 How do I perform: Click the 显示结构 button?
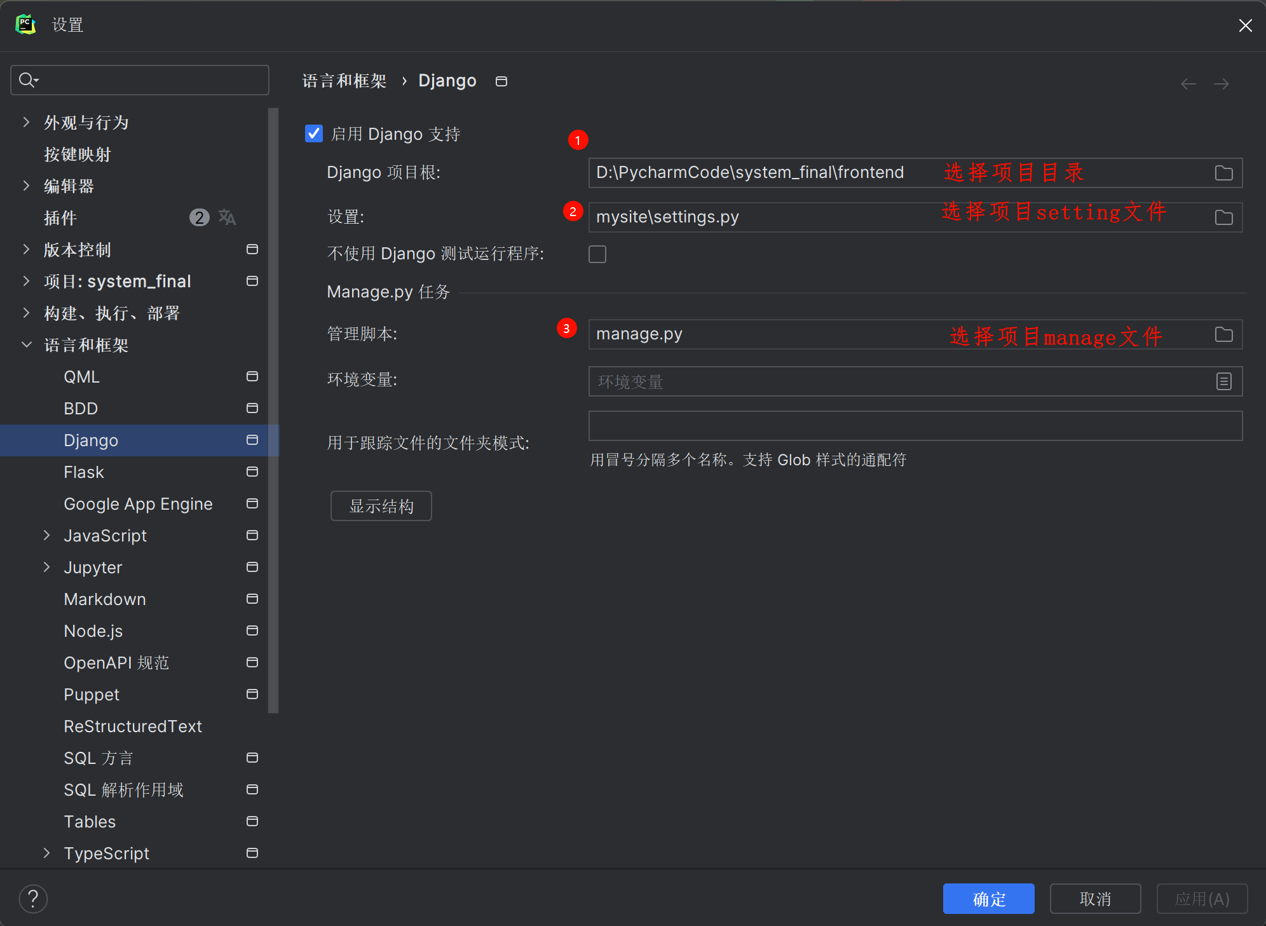tap(381, 505)
